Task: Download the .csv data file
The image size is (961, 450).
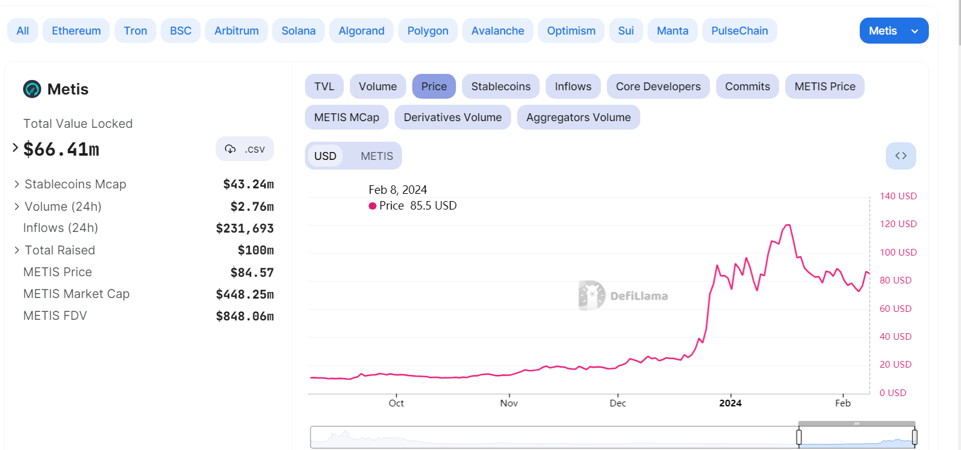Action: click(x=245, y=149)
